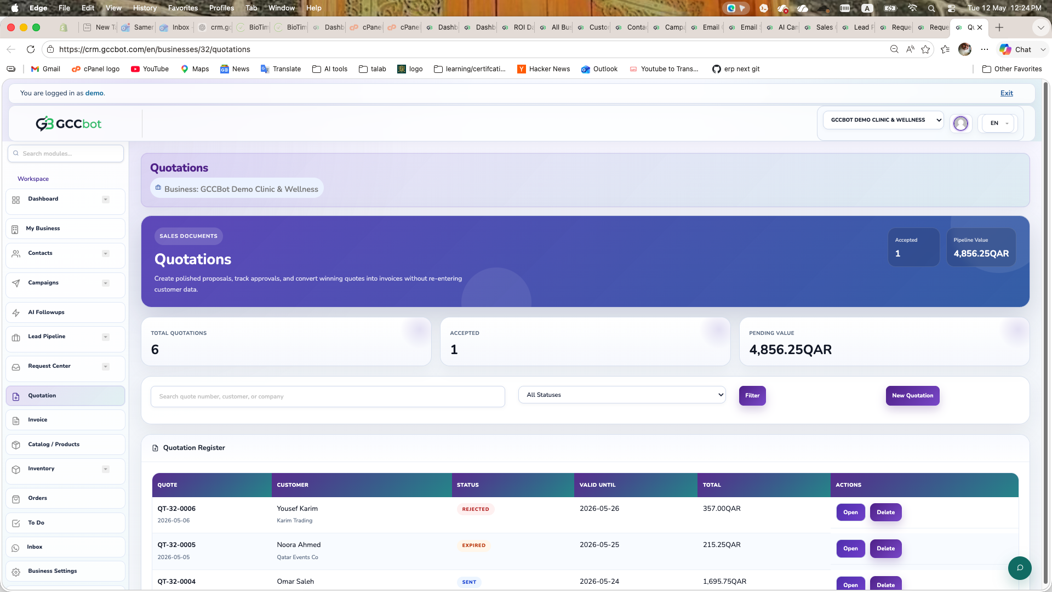Open the Profiles menu in menu bar
The width and height of the screenshot is (1052, 592).
click(x=221, y=8)
